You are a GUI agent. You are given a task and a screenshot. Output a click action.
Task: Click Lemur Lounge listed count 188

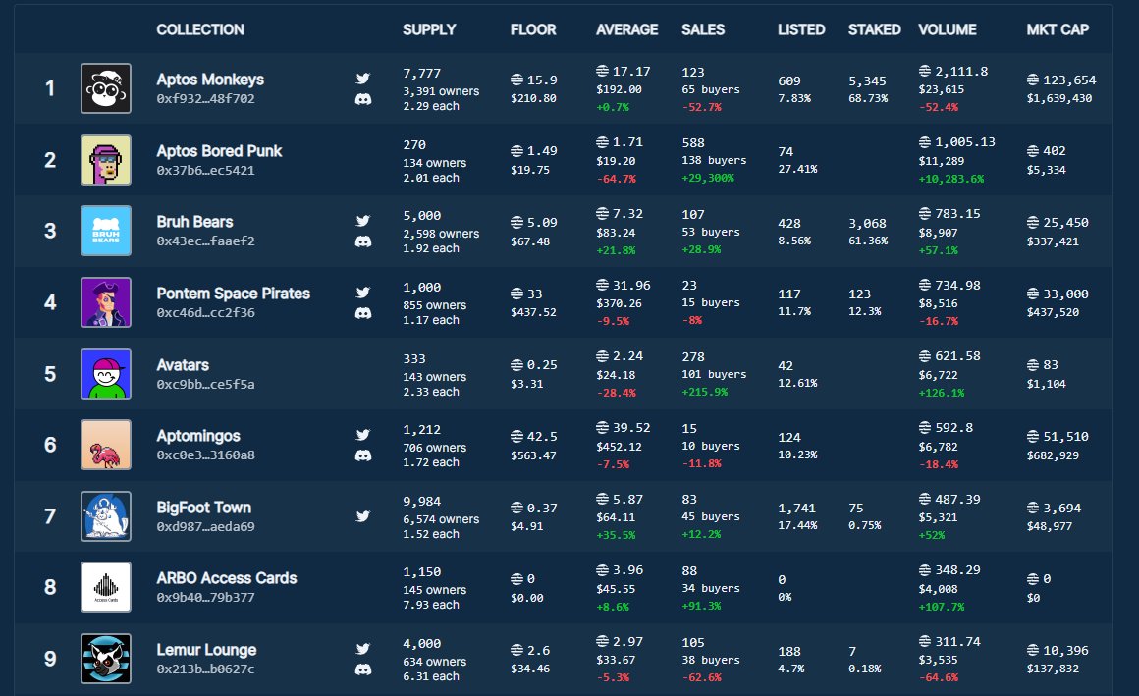pos(789,652)
